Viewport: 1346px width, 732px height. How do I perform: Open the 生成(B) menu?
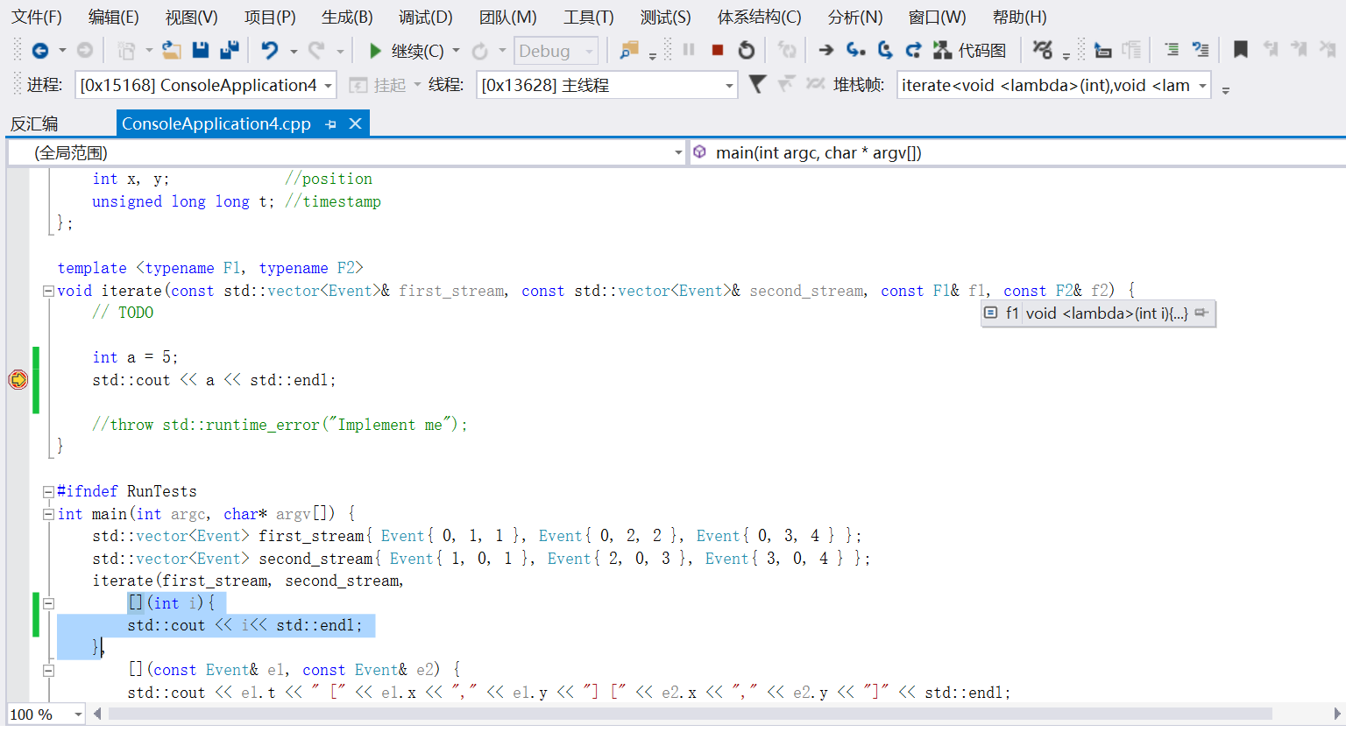pyautogui.click(x=347, y=18)
